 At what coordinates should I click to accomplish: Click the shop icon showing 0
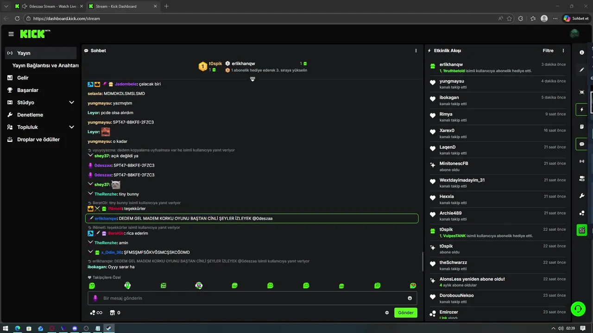115,313
